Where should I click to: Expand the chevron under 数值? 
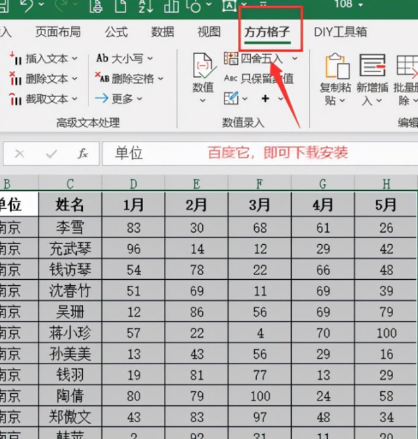tap(203, 100)
